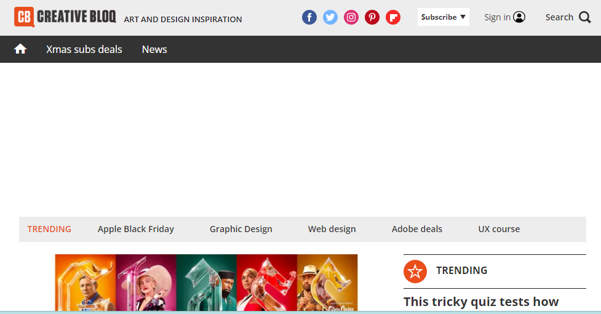Click the Creative Bloq CB logo
This screenshot has height=314, width=601.
point(65,17)
